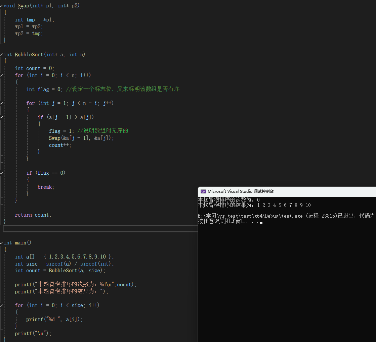This screenshot has height=342, width=376.
Task: Click printf line printing 结果为
Action: [x=61, y=291]
